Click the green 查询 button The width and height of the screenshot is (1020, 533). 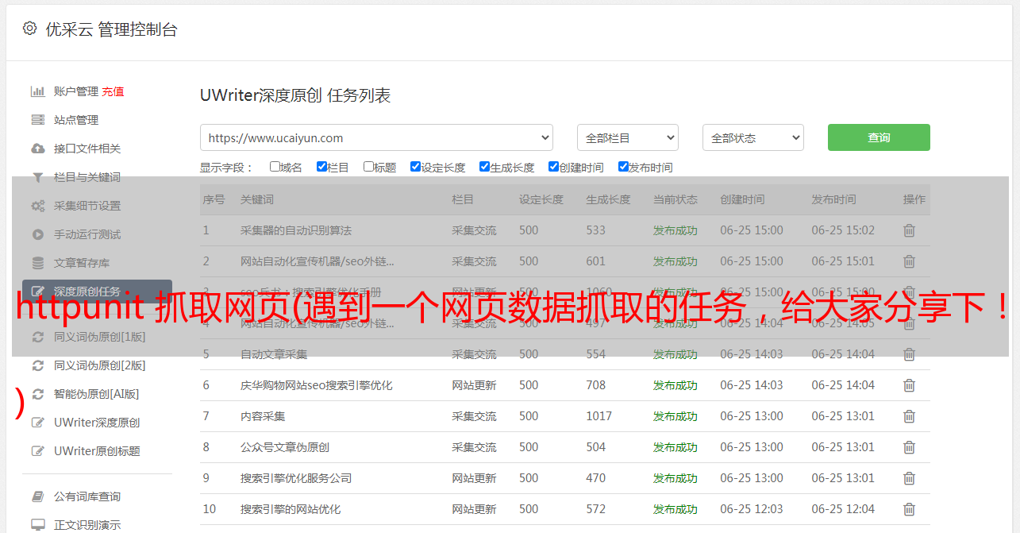[878, 137]
